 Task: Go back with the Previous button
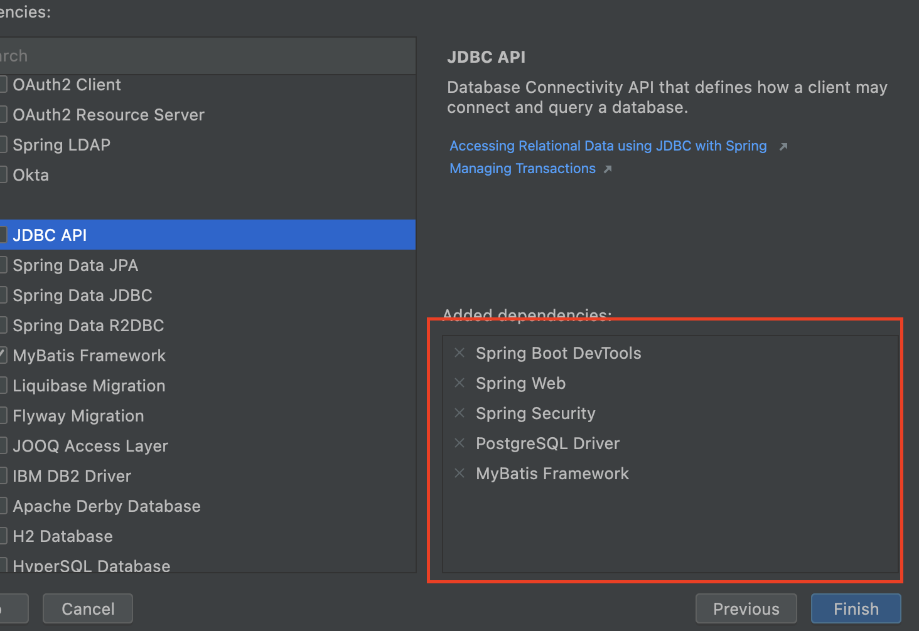[746, 608]
